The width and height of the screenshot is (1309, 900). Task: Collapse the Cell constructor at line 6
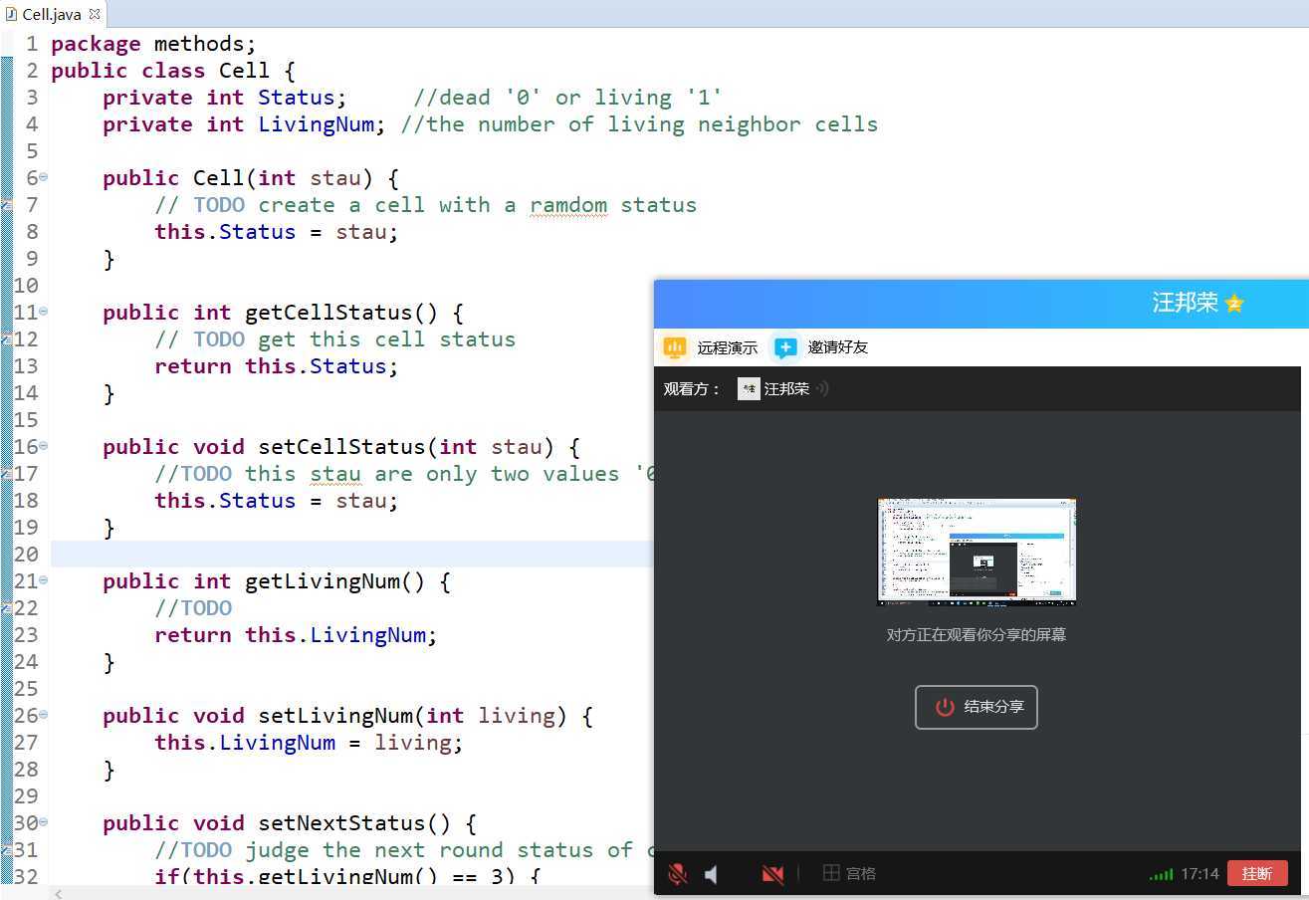tap(43, 177)
